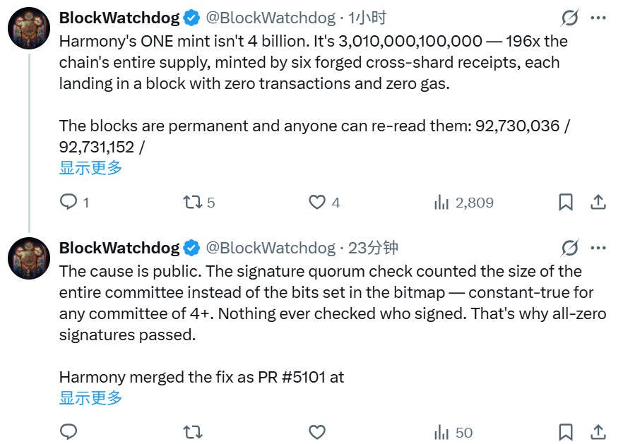This screenshot has width=623, height=444.
Task: Share the first tweet
Action: 598,202
